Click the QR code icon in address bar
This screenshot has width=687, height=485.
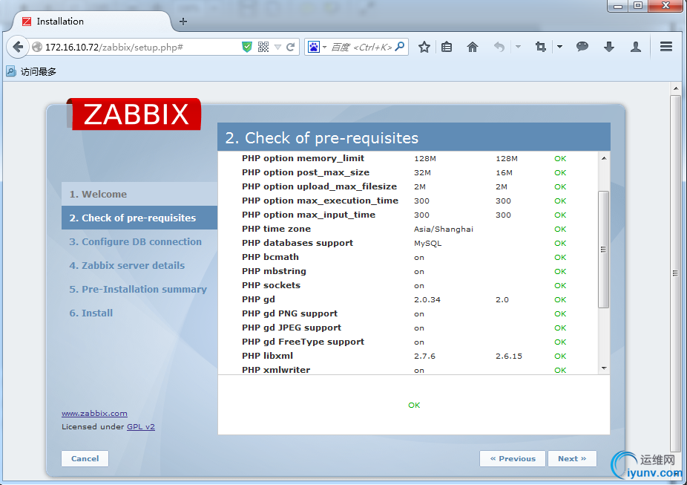[263, 47]
